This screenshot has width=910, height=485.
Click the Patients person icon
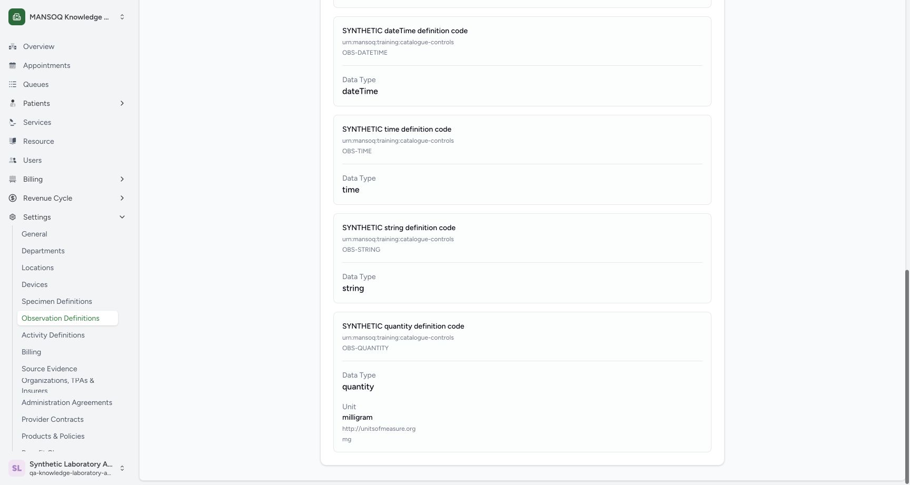(13, 103)
